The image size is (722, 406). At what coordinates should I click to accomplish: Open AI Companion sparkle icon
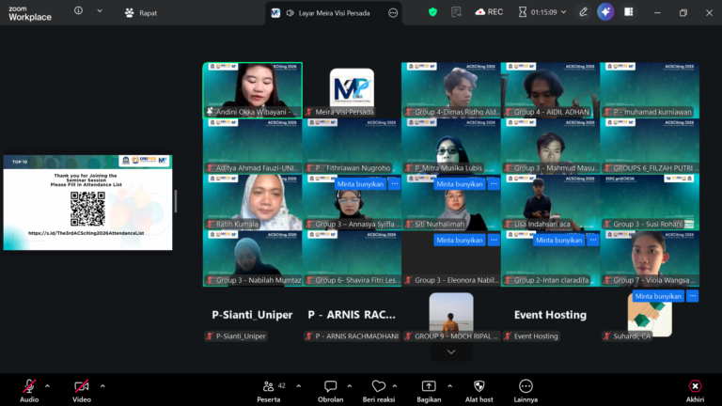(605, 12)
